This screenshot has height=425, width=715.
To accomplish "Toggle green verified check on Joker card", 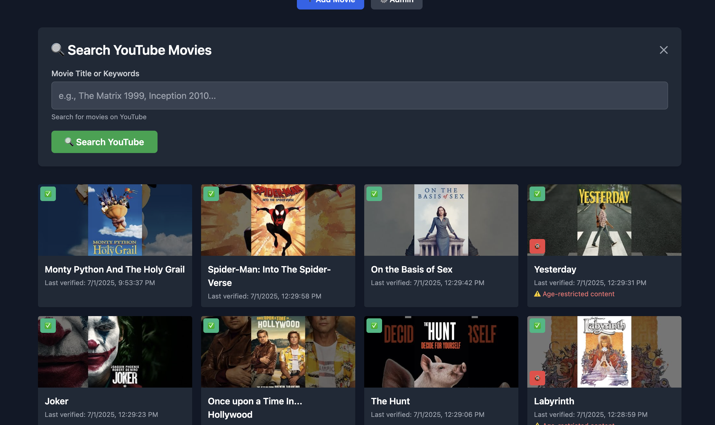I will pos(48,326).
